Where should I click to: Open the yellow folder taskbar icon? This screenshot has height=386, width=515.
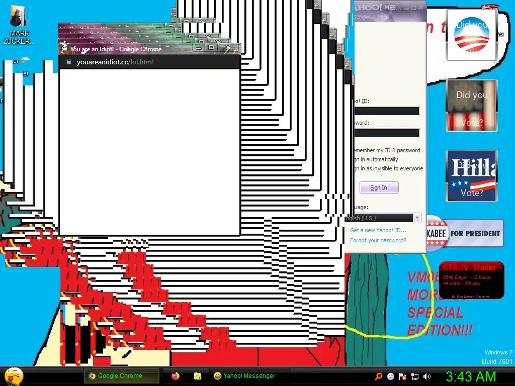(x=197, y=376)
